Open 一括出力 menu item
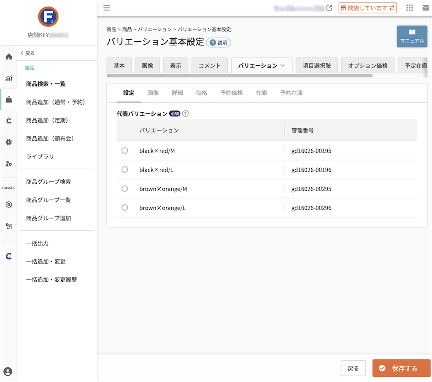The width and height of the screenshot is (432, 382). tap(37, 243)
